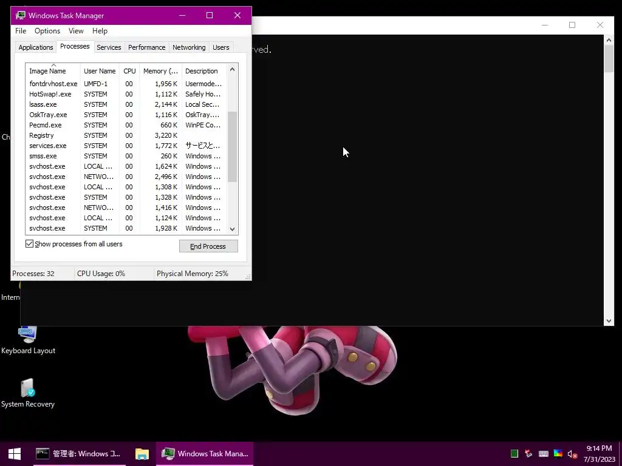The width and height of the screenshot is (622, 466).
Task: Switch to the Users tab
Action: point(220,47)
